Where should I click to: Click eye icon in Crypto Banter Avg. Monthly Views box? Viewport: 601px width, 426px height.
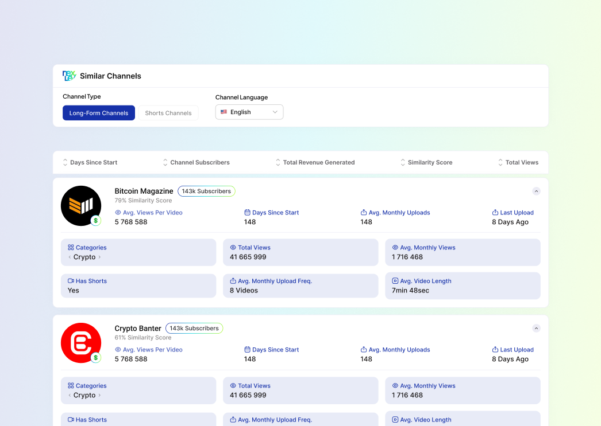[x=395, y=386]
